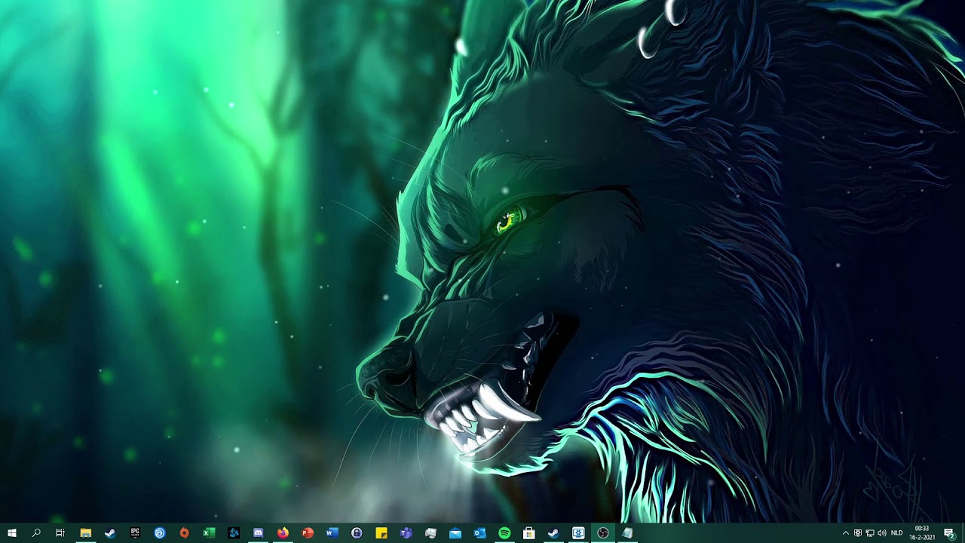965x543 pixels.
Task: Open Epic Games Launcher from taskbar
Action: (135, 533)
